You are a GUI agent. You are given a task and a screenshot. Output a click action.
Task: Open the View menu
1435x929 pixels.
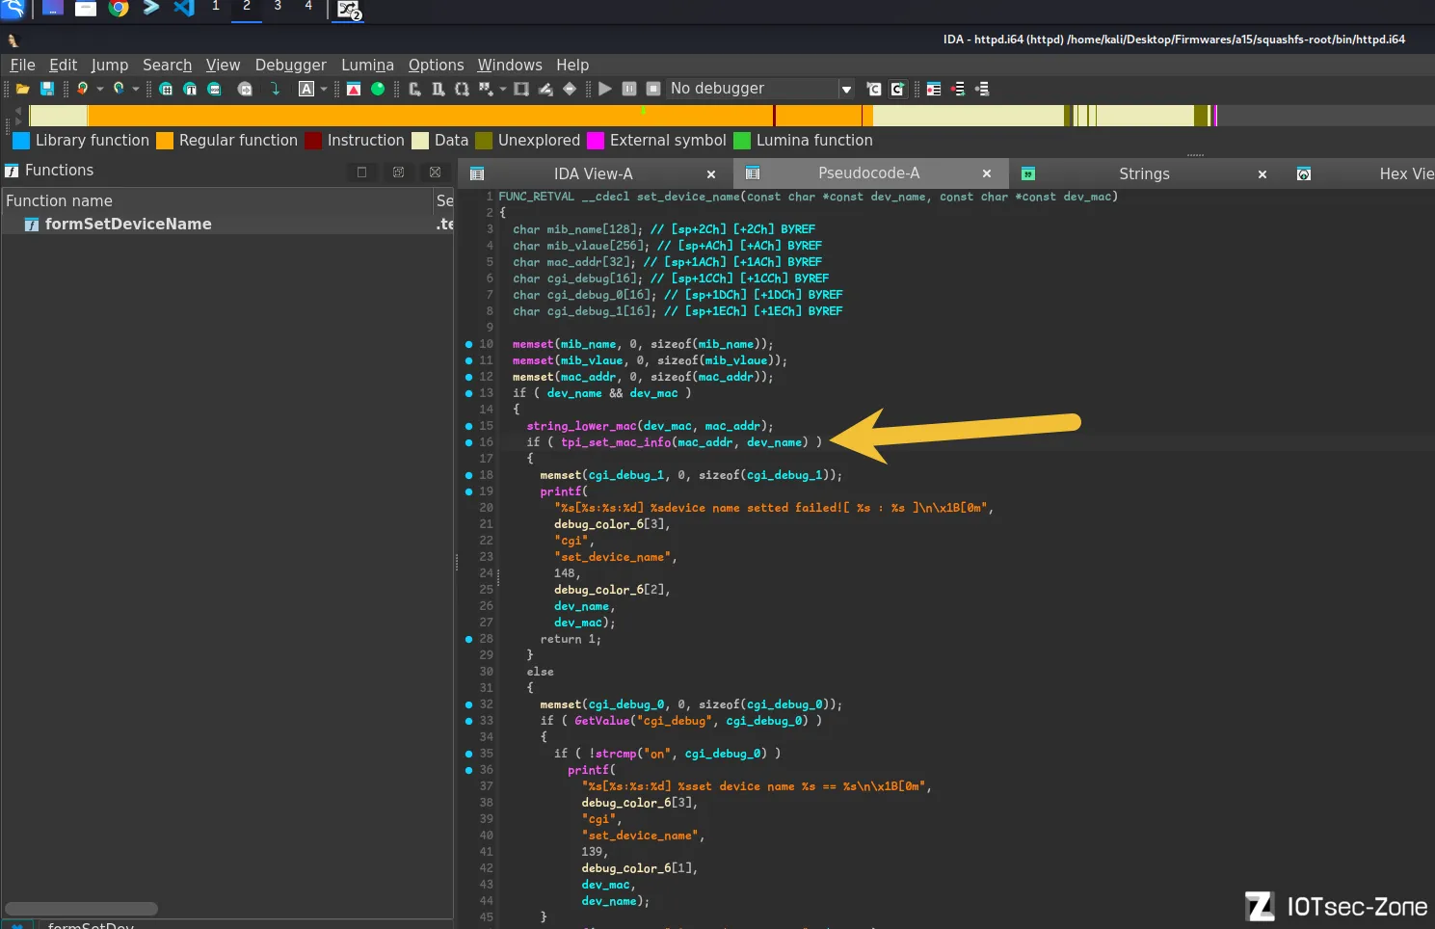[223, 65]
